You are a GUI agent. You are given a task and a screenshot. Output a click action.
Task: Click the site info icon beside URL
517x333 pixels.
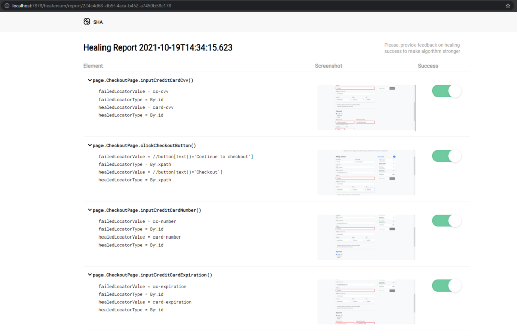pos(5,5)
